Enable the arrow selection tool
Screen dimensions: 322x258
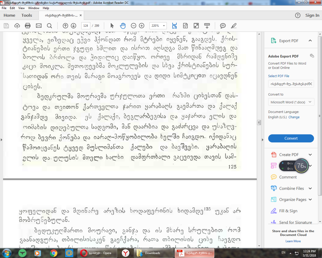(x=112, y=26)
